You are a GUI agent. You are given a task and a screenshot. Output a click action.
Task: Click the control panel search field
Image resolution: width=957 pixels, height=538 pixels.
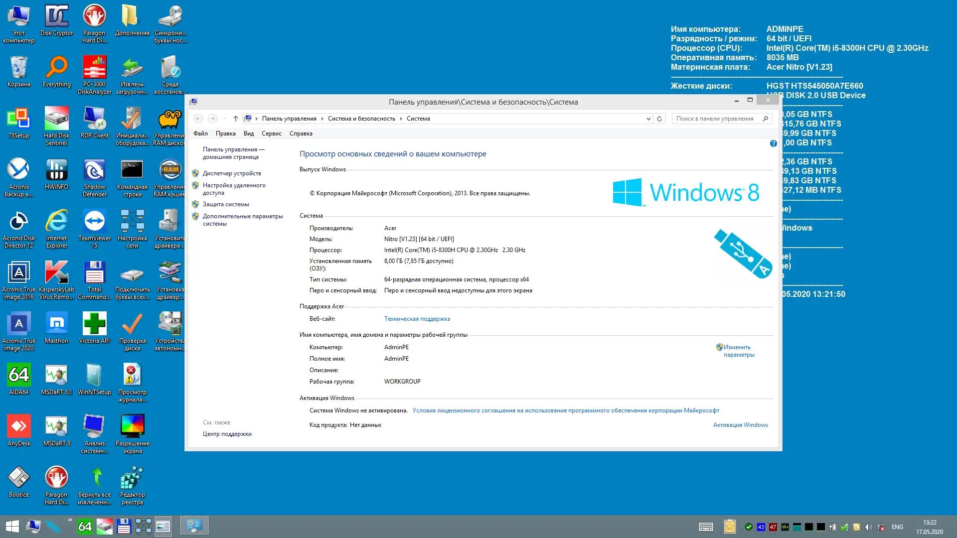715,119
